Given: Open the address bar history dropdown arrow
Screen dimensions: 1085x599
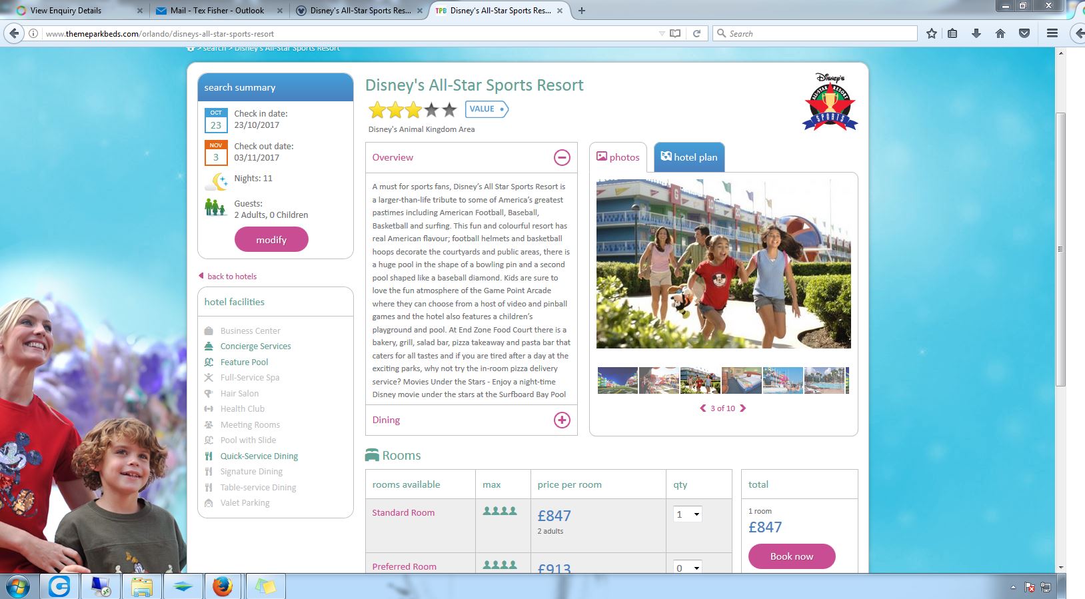Looking at the screenshot, I should [662, 33].
